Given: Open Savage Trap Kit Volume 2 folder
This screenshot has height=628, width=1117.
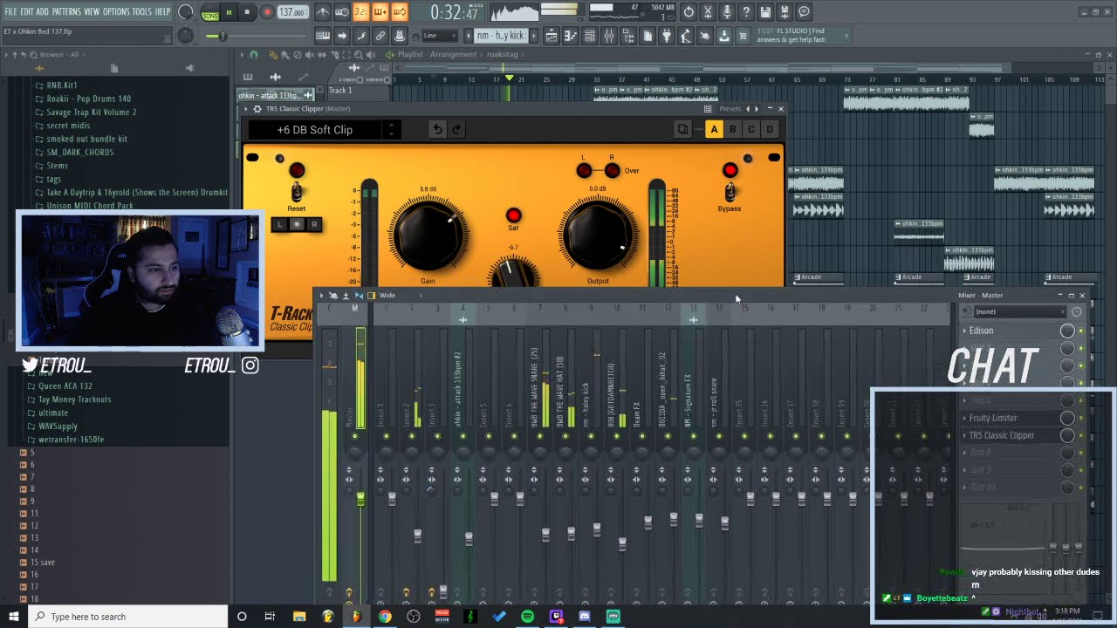Looking at the screenshot, I should pos(91,113).
